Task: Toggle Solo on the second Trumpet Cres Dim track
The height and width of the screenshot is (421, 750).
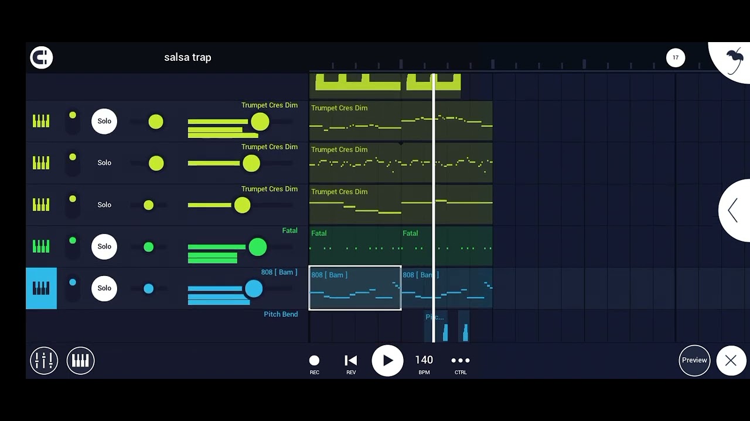Action: (x=104, y=163)
